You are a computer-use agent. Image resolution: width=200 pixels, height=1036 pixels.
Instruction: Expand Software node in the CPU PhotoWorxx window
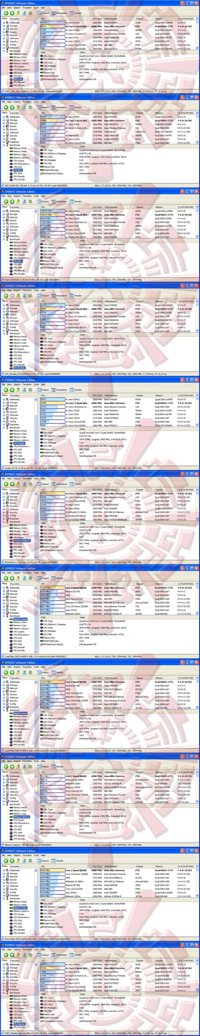pos(3,509)
